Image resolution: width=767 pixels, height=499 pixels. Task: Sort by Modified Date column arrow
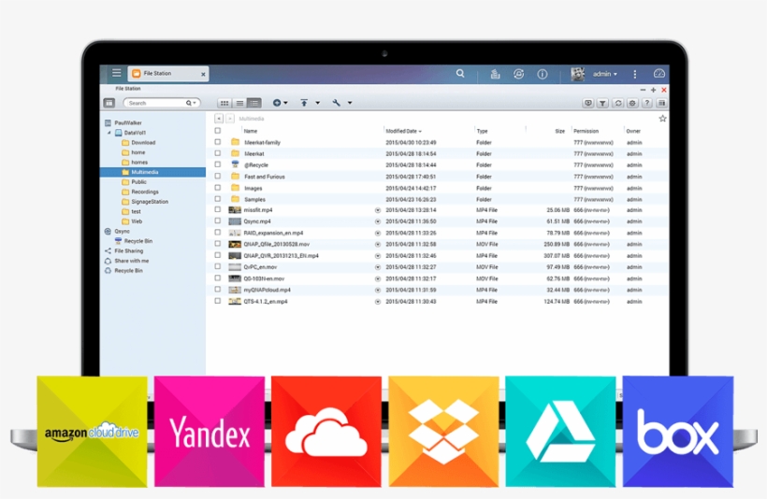420,131
